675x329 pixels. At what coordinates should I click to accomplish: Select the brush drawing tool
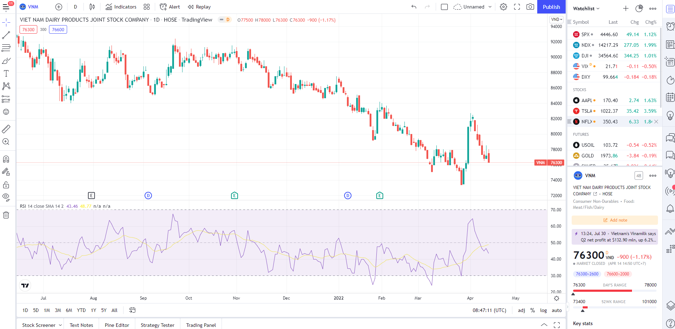[6, 61]
